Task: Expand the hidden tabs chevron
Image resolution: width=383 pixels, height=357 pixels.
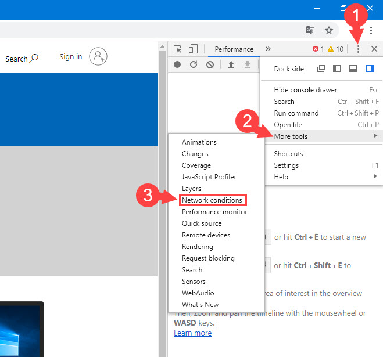Action: [x=268, y=49]
